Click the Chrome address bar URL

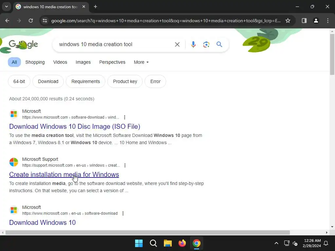click(x=166, y=21)
